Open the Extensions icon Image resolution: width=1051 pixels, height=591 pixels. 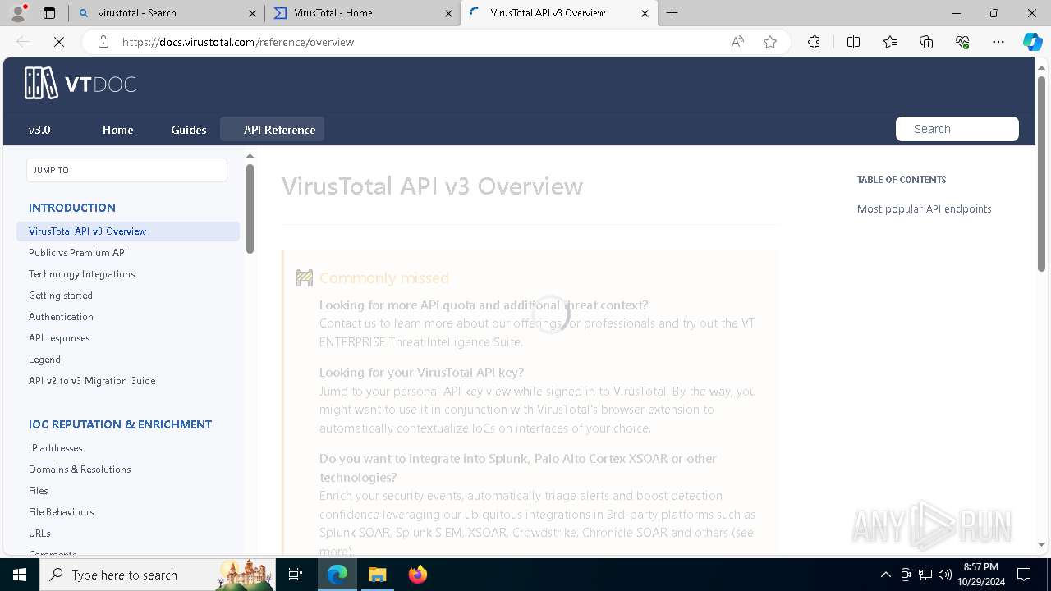coord(814,42)
